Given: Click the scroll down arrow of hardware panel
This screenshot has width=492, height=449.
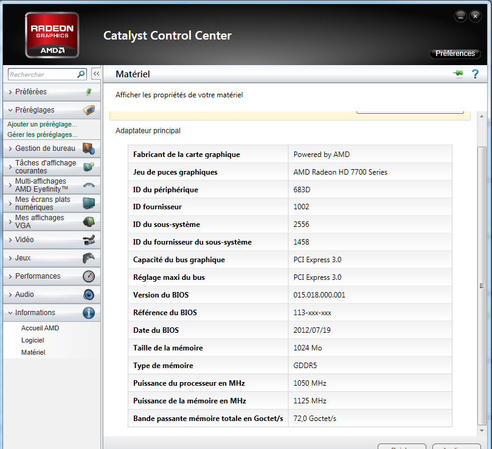Looking at the screenshot, I should point(482,431).
